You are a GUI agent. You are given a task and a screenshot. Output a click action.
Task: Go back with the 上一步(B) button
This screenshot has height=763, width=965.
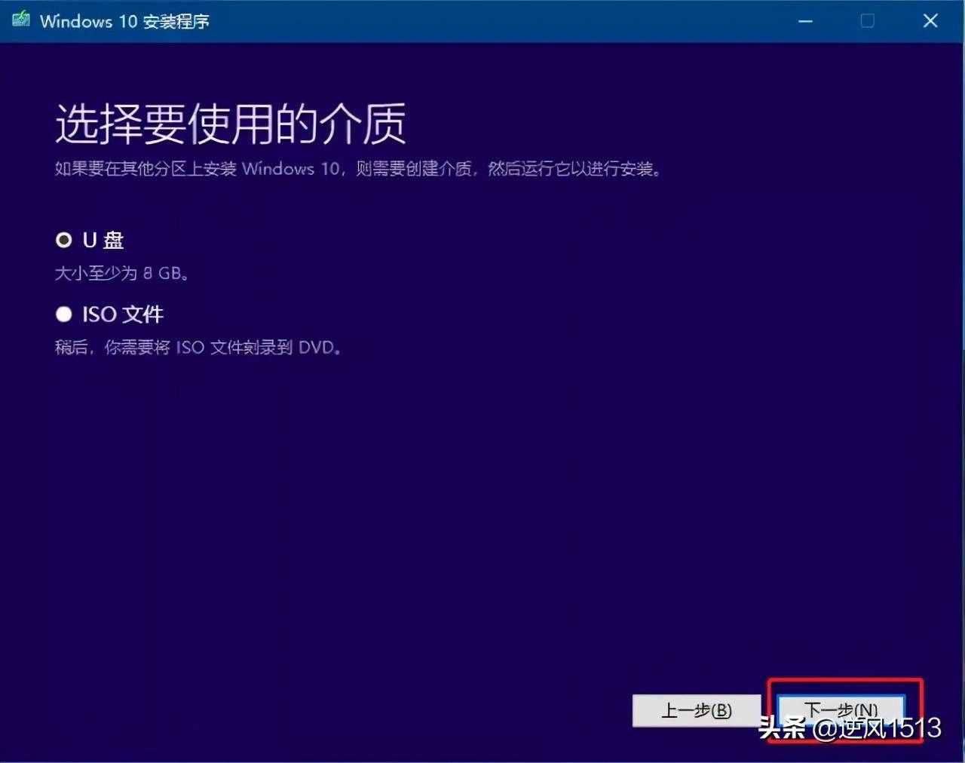point(697,710)
